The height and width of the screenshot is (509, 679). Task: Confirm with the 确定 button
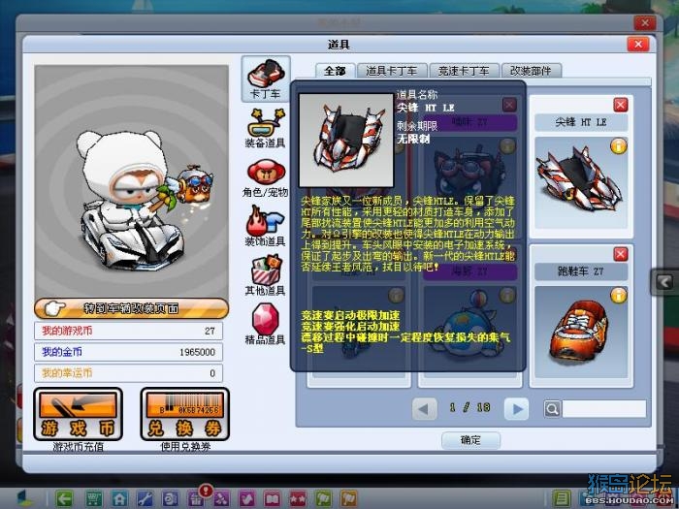470,440
